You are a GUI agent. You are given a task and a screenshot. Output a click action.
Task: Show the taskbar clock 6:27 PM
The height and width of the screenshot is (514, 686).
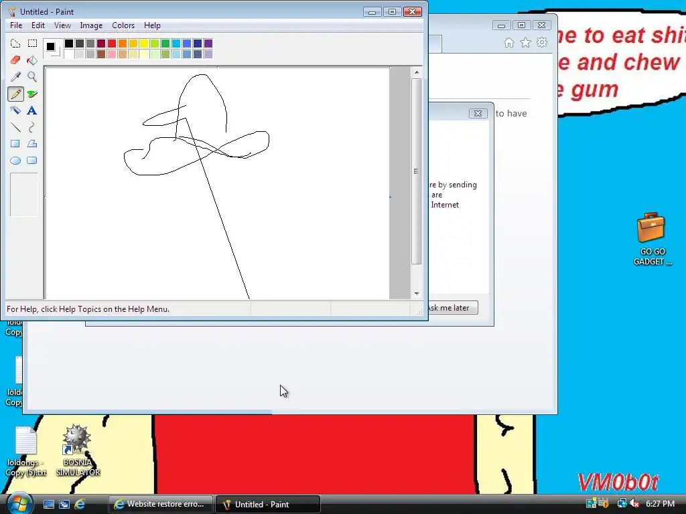point(660,503)
